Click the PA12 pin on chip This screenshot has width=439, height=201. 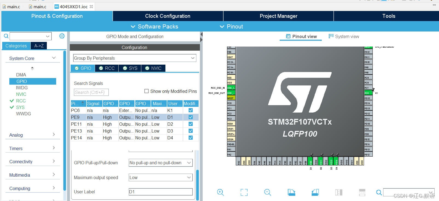[368, 52]
